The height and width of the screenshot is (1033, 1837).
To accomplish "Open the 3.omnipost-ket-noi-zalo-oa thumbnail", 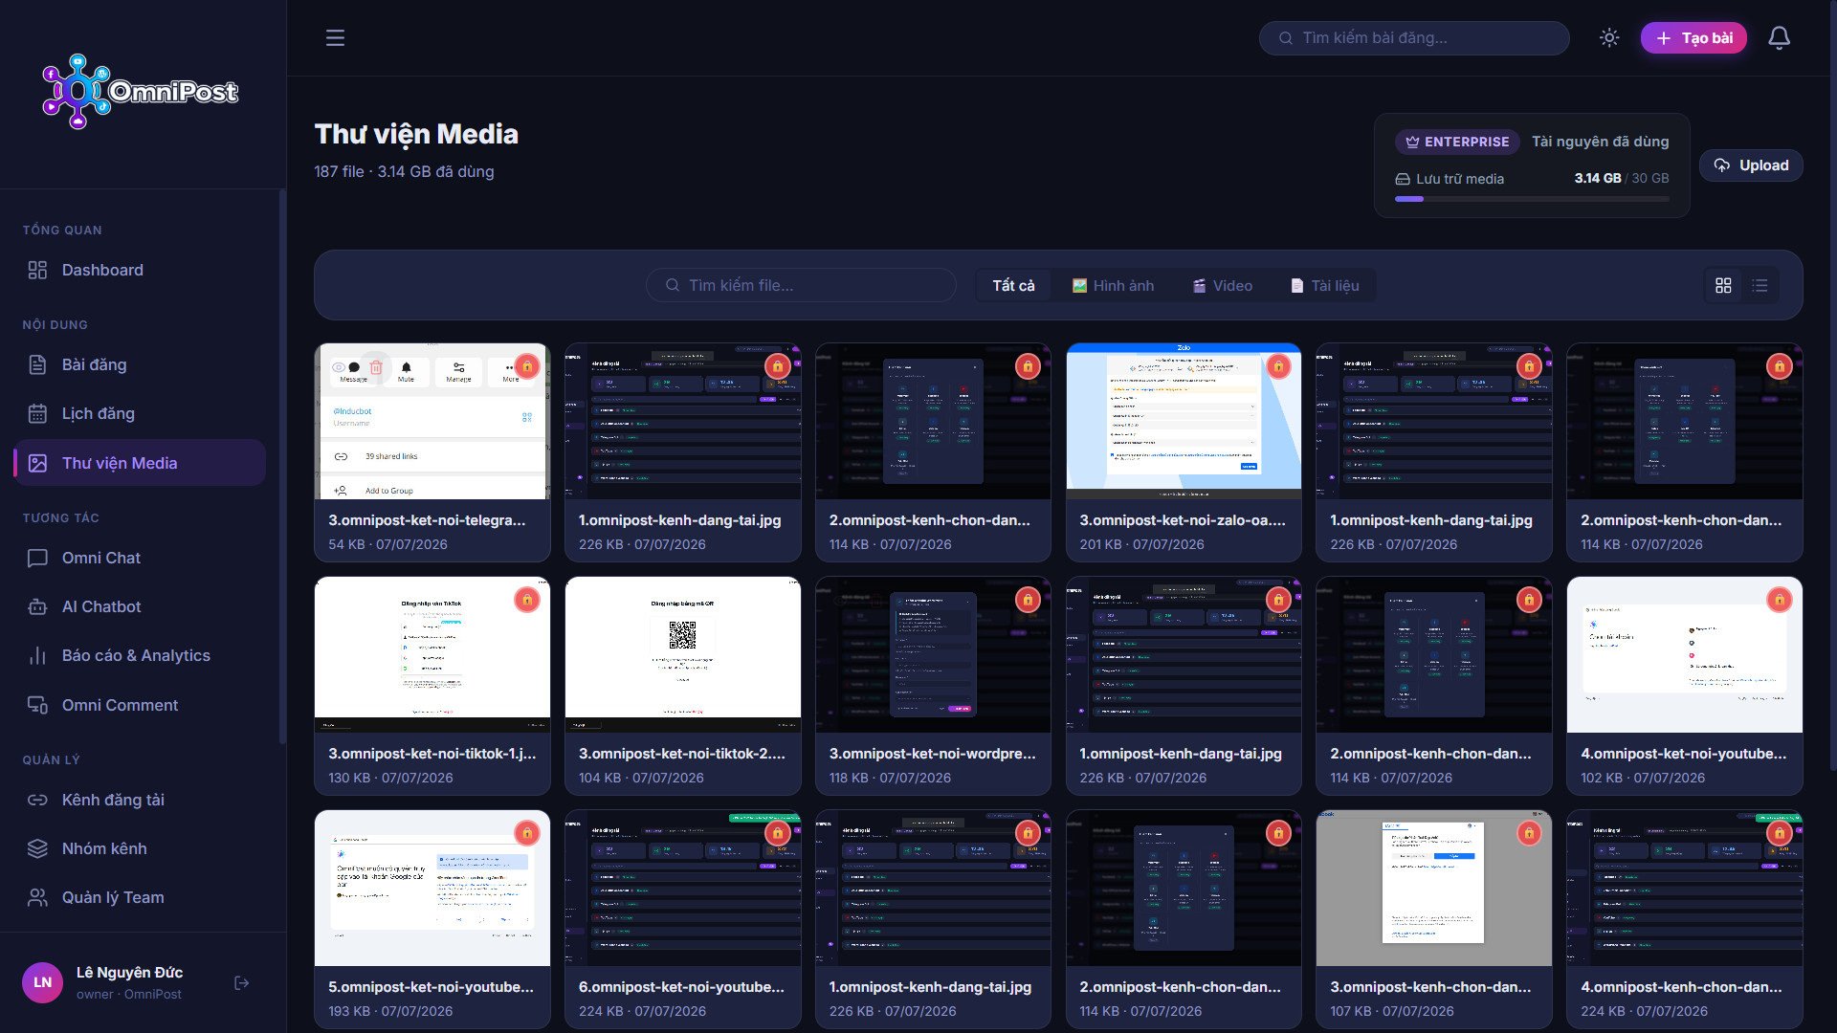I will point(1184,422).
